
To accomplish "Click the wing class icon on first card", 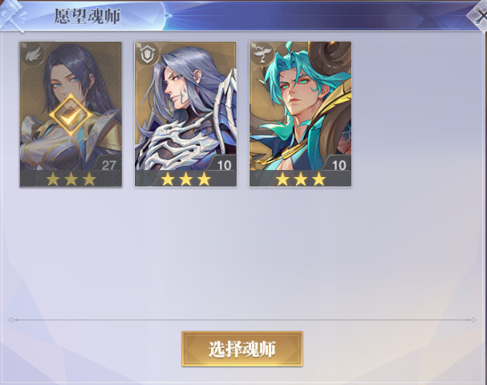I will [x=32, y=55].
